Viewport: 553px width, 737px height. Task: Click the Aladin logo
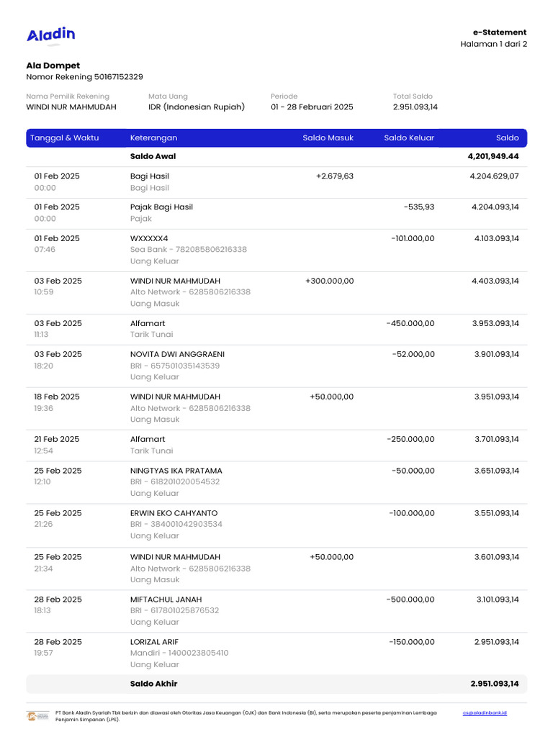coord(51,35)
